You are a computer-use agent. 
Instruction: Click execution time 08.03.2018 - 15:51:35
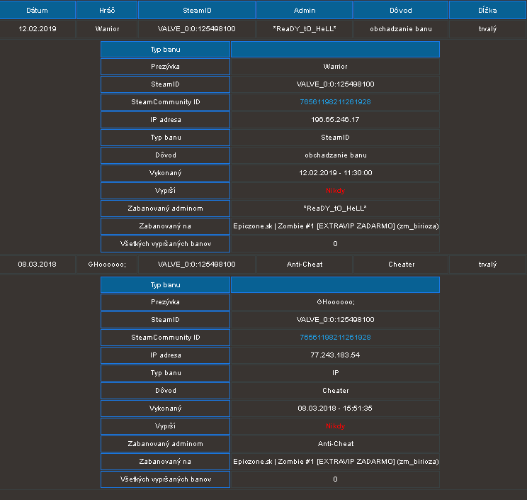point(335,409)
